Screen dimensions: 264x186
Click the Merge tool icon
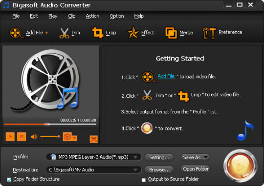(171, 33)
